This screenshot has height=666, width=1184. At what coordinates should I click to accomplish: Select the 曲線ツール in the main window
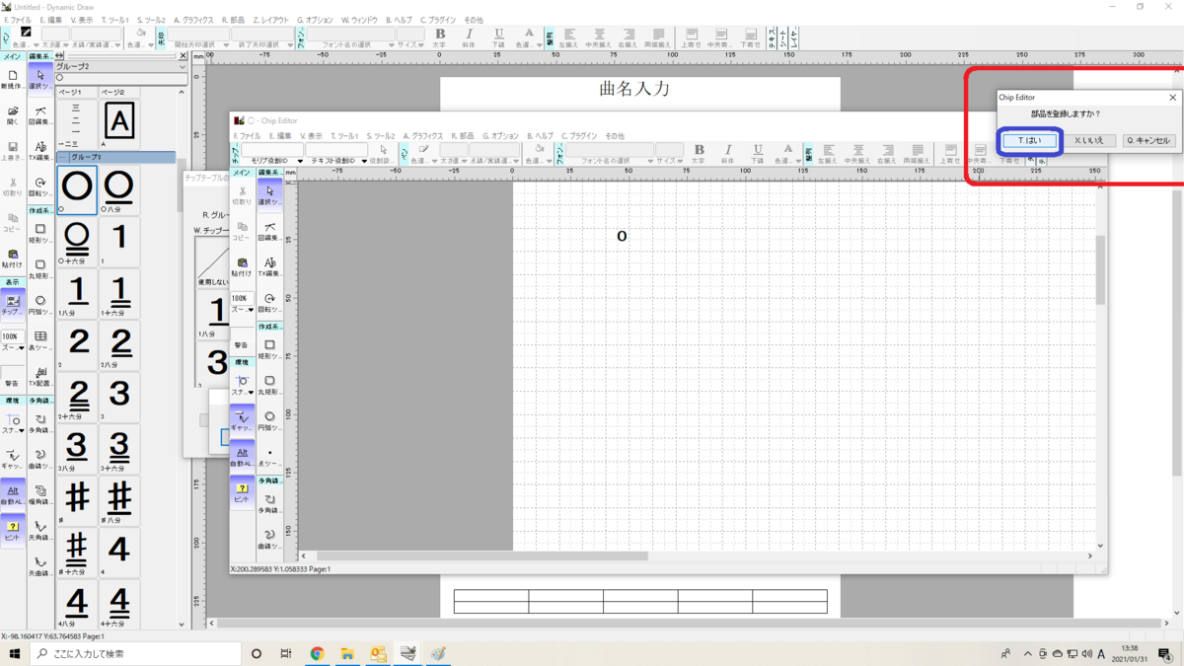(40, 459)
